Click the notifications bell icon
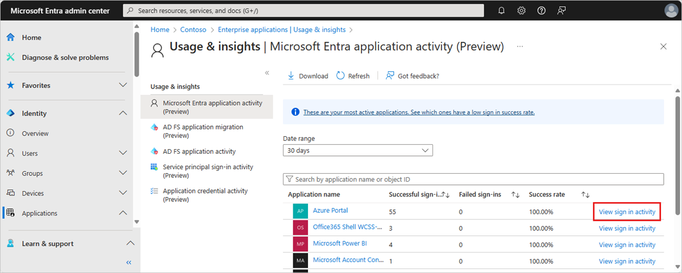This screenshot has width=682, height=273. tap(501, 10)
